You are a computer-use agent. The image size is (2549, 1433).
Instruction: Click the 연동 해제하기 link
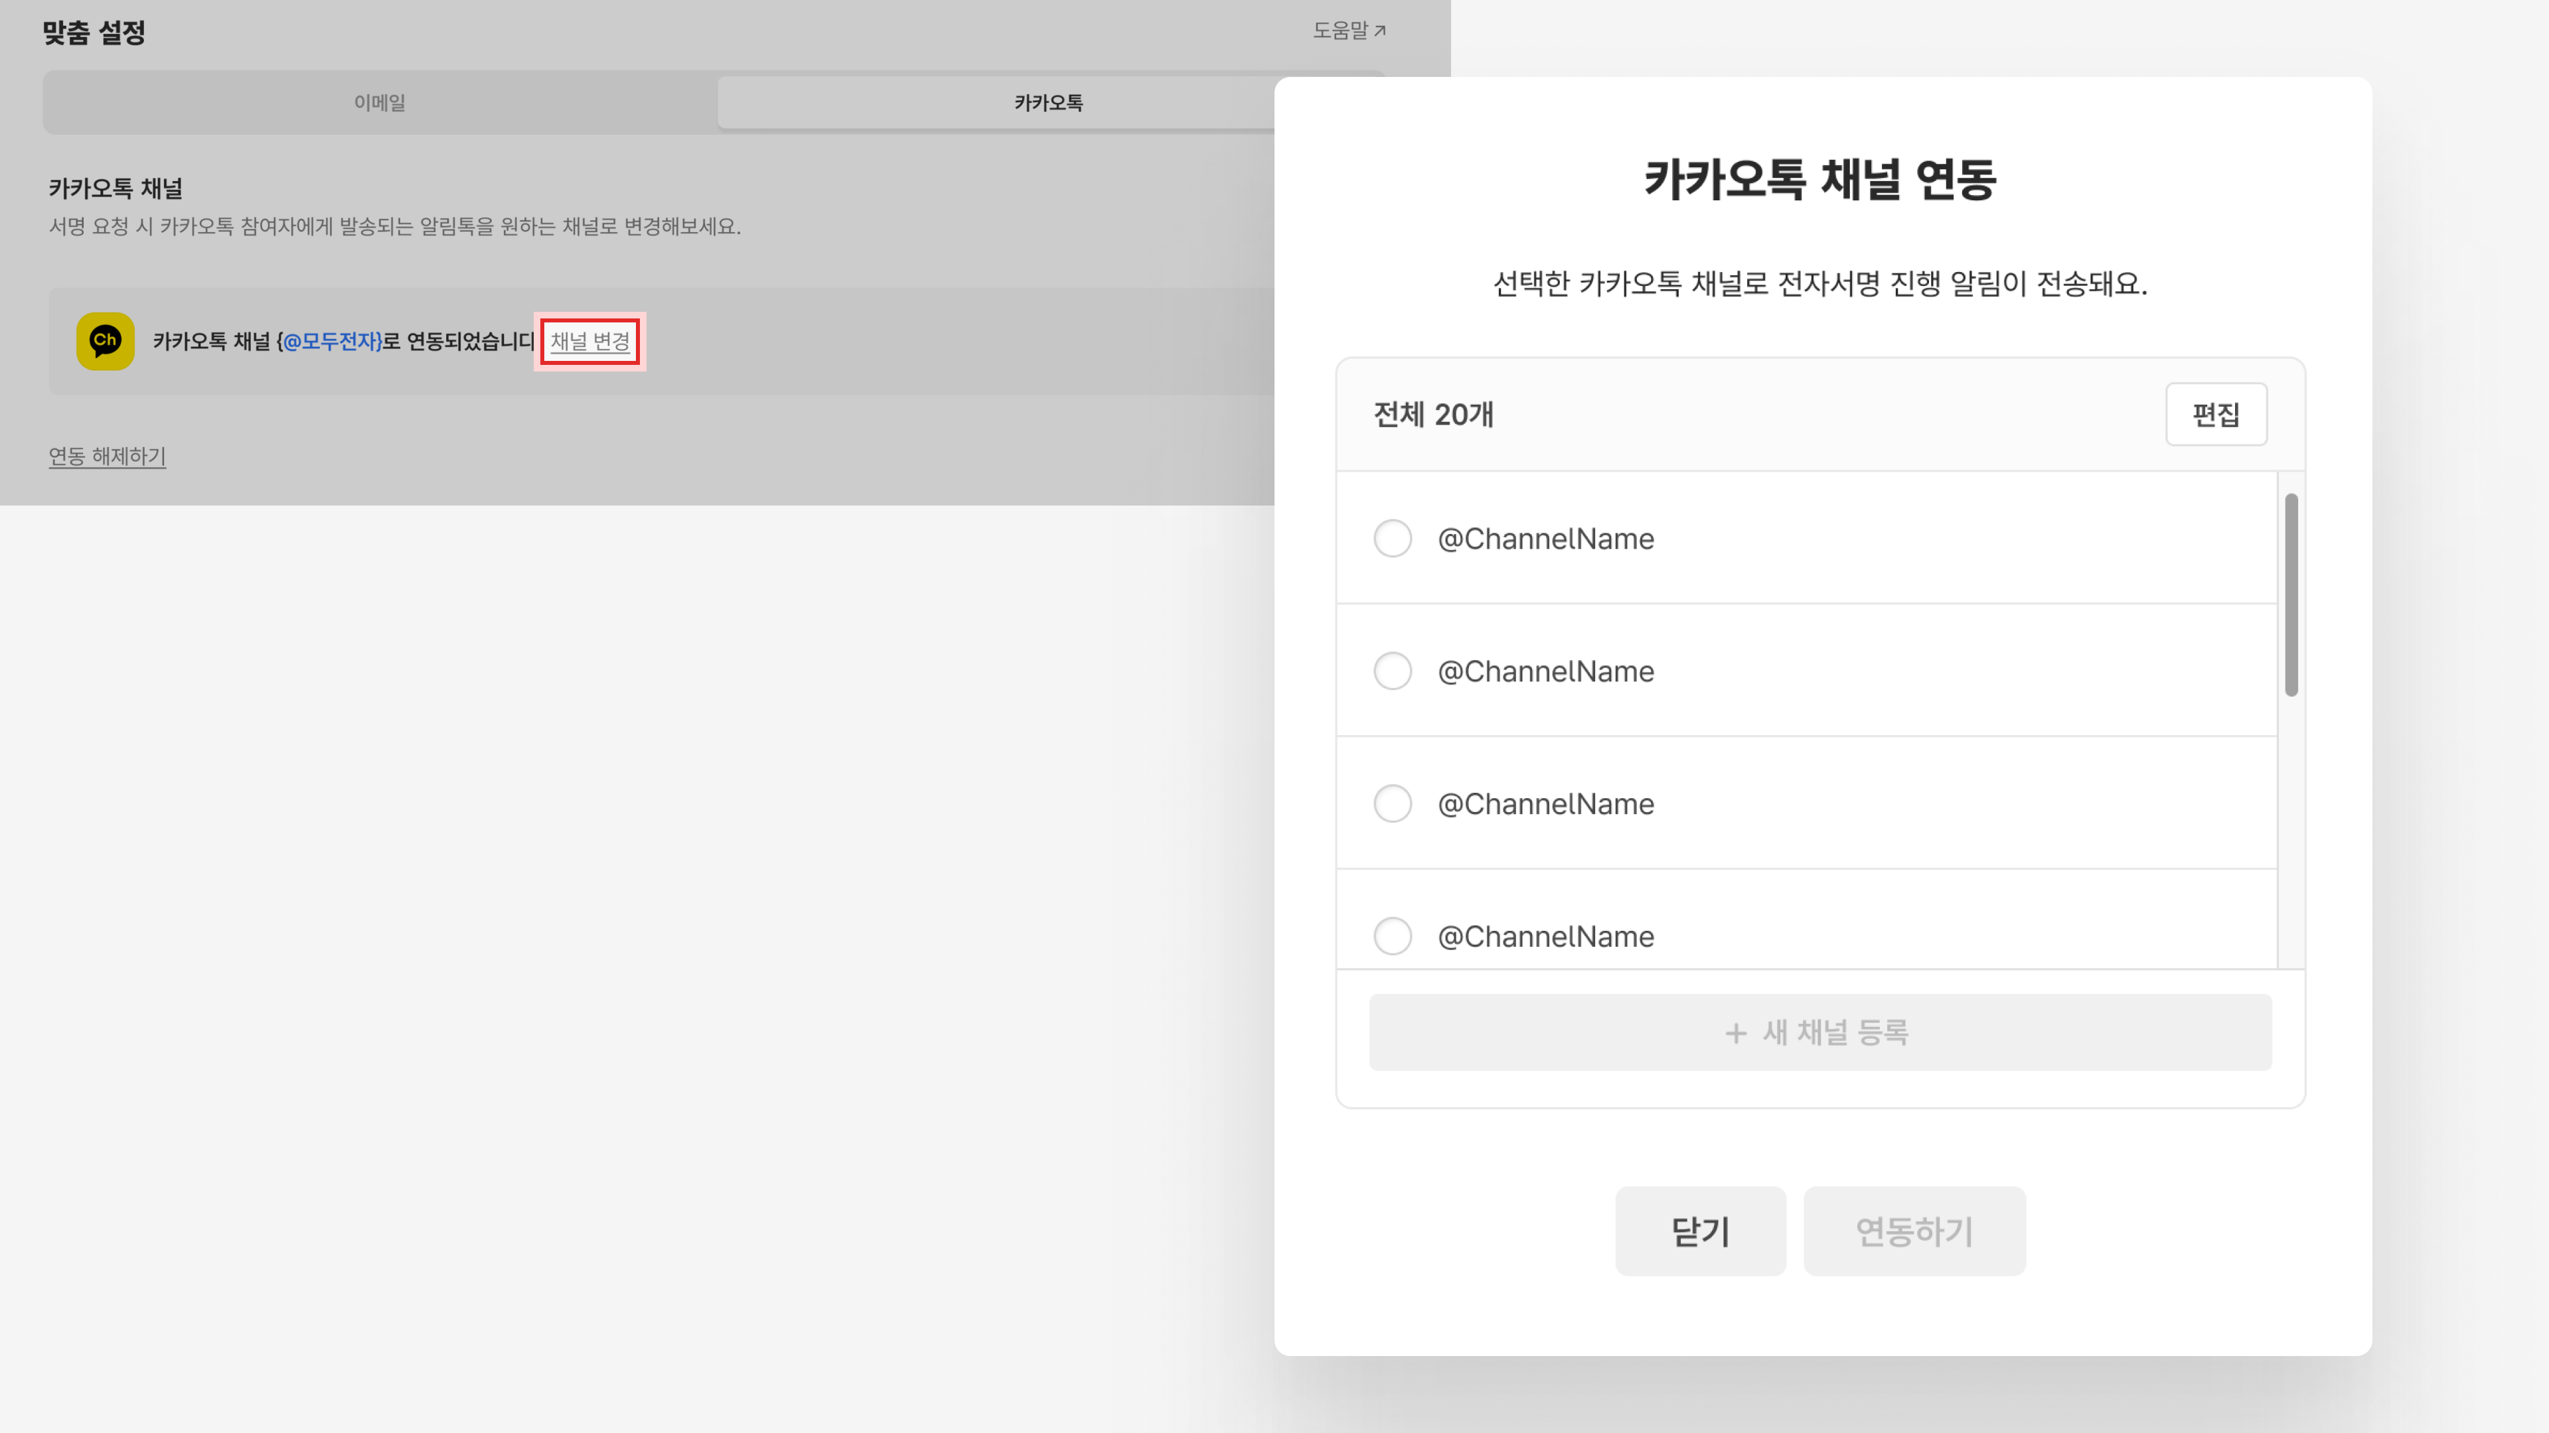[107, 456]
